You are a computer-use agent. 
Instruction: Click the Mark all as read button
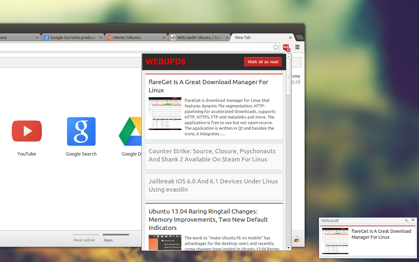(x=263, y=62)
